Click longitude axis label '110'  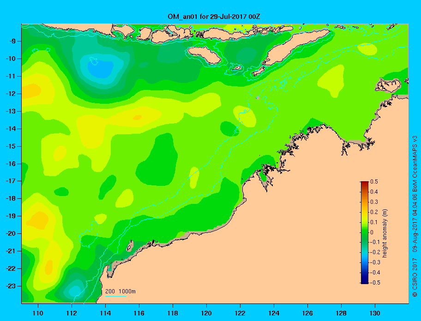coord(38,313)
